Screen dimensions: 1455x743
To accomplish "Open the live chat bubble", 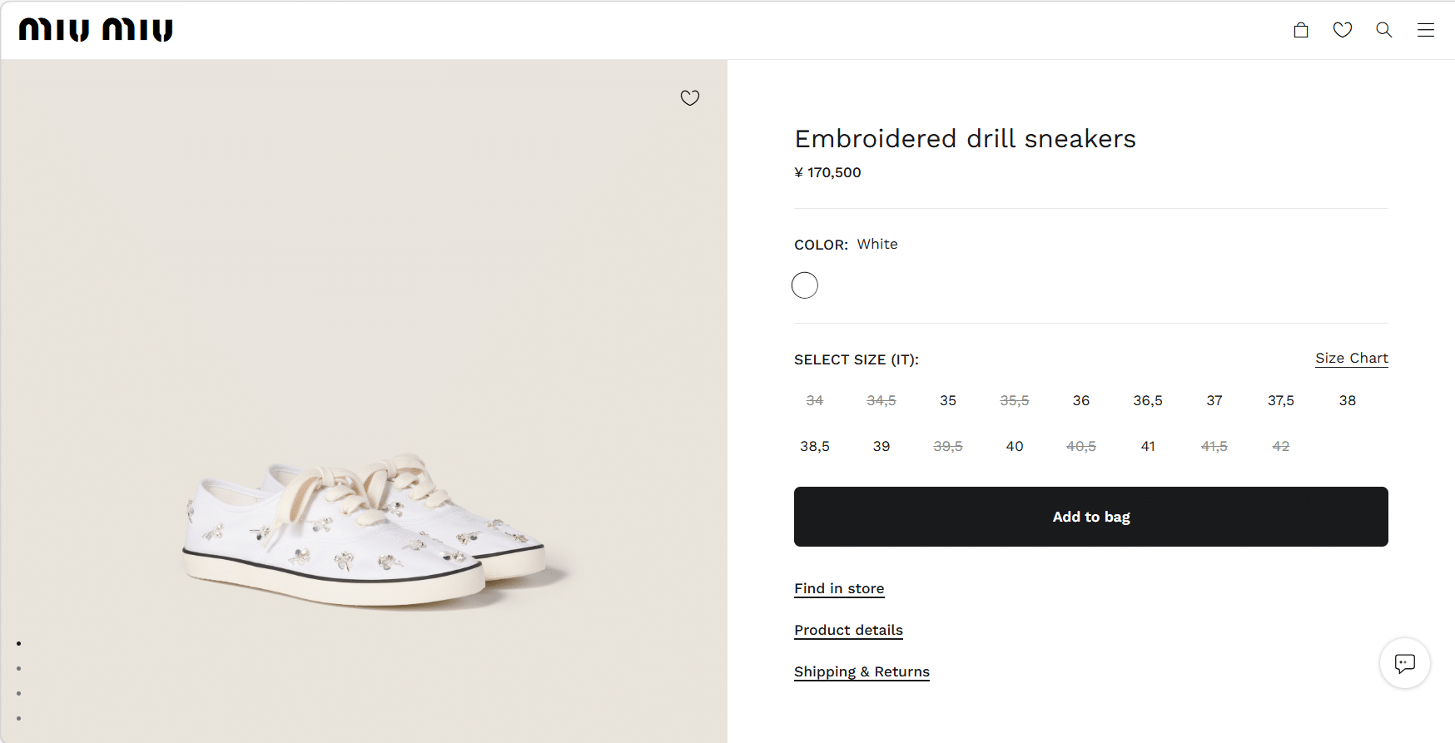I will pos(1405,663).
